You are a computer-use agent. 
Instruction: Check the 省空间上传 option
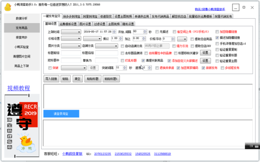coord(174,32)
